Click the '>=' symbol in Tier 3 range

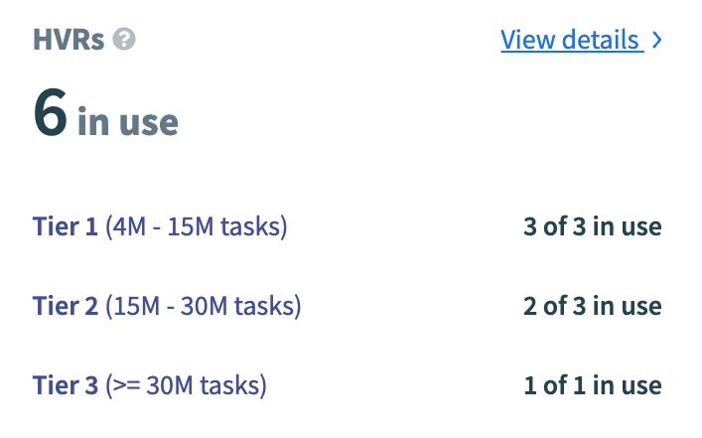(x=126, y=384)
